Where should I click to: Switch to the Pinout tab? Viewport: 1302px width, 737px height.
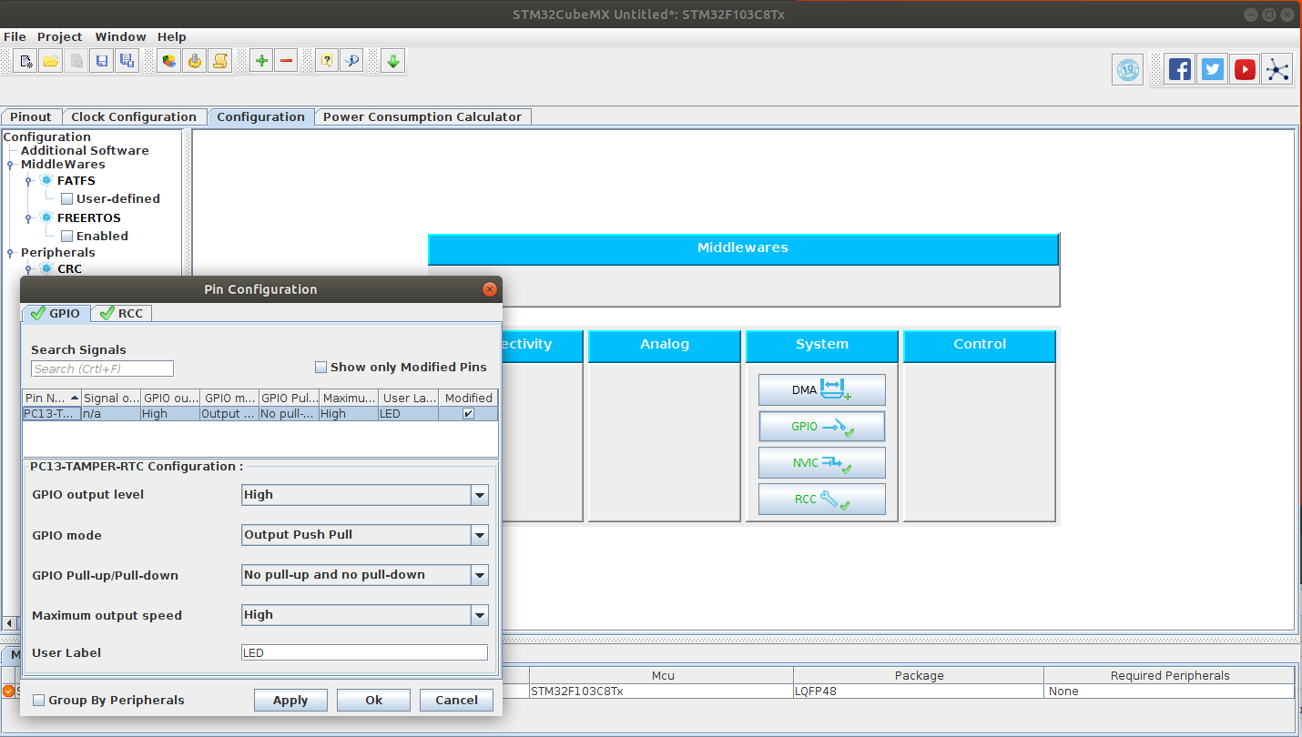click(x=31, y=116)
